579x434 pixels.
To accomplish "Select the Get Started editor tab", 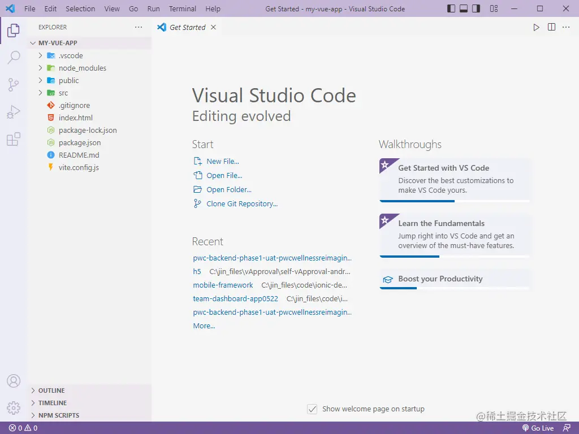I will [x=187, y=27].
